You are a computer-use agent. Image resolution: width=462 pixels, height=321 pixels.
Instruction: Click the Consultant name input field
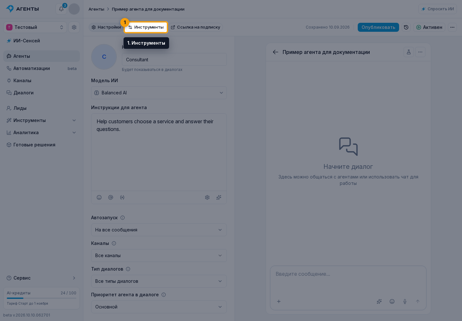(174, 59)
